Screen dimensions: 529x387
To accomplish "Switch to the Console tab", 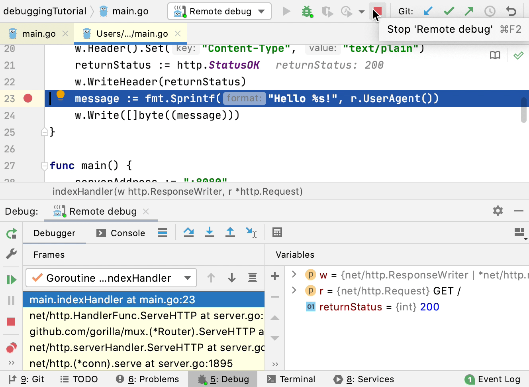I will point(121,233).
